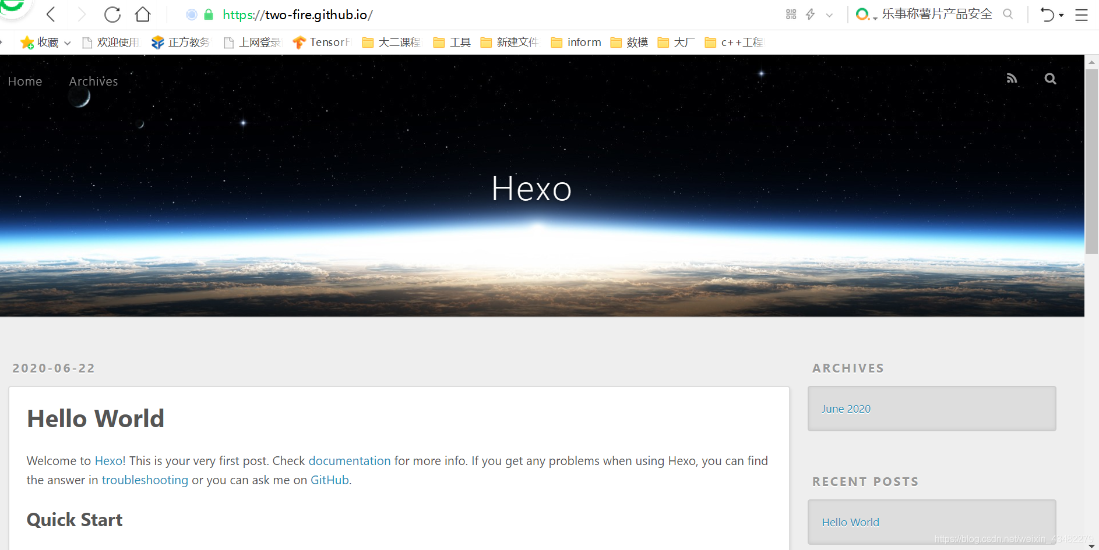Click the RSS feed icon
The height and width of the screenshot is (550, 1099).
click(x=1012, y=79)
